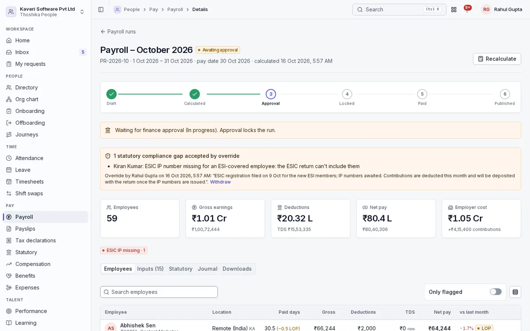Click the "ESIC IP missing · 1" chip
Image resolution: width=530 pixels, height=331 pixels.
[x=124, y=250]
